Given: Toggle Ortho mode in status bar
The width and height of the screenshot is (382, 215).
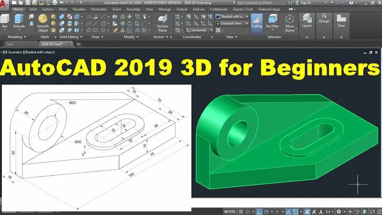Looking at the screenshot, I should tap(259, 212).
